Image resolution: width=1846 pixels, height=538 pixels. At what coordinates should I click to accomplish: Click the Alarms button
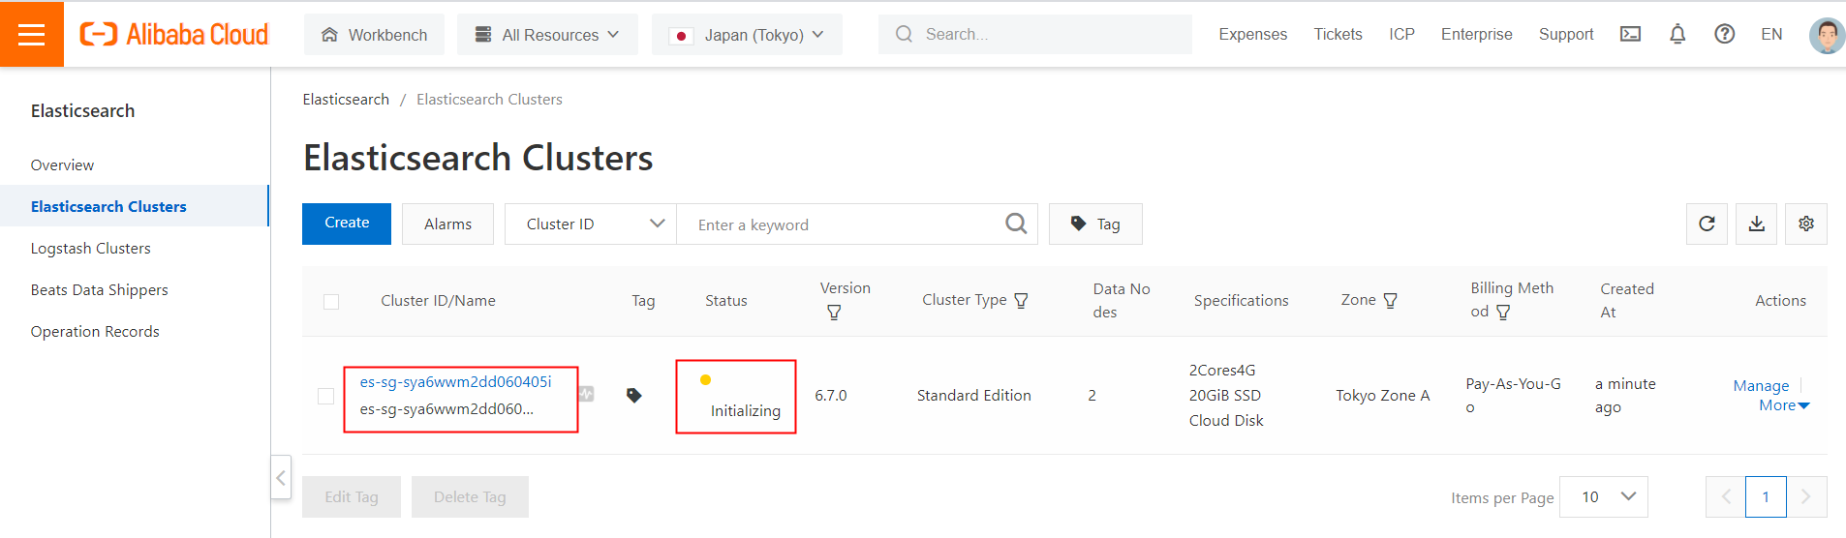[x=447, y=224]
